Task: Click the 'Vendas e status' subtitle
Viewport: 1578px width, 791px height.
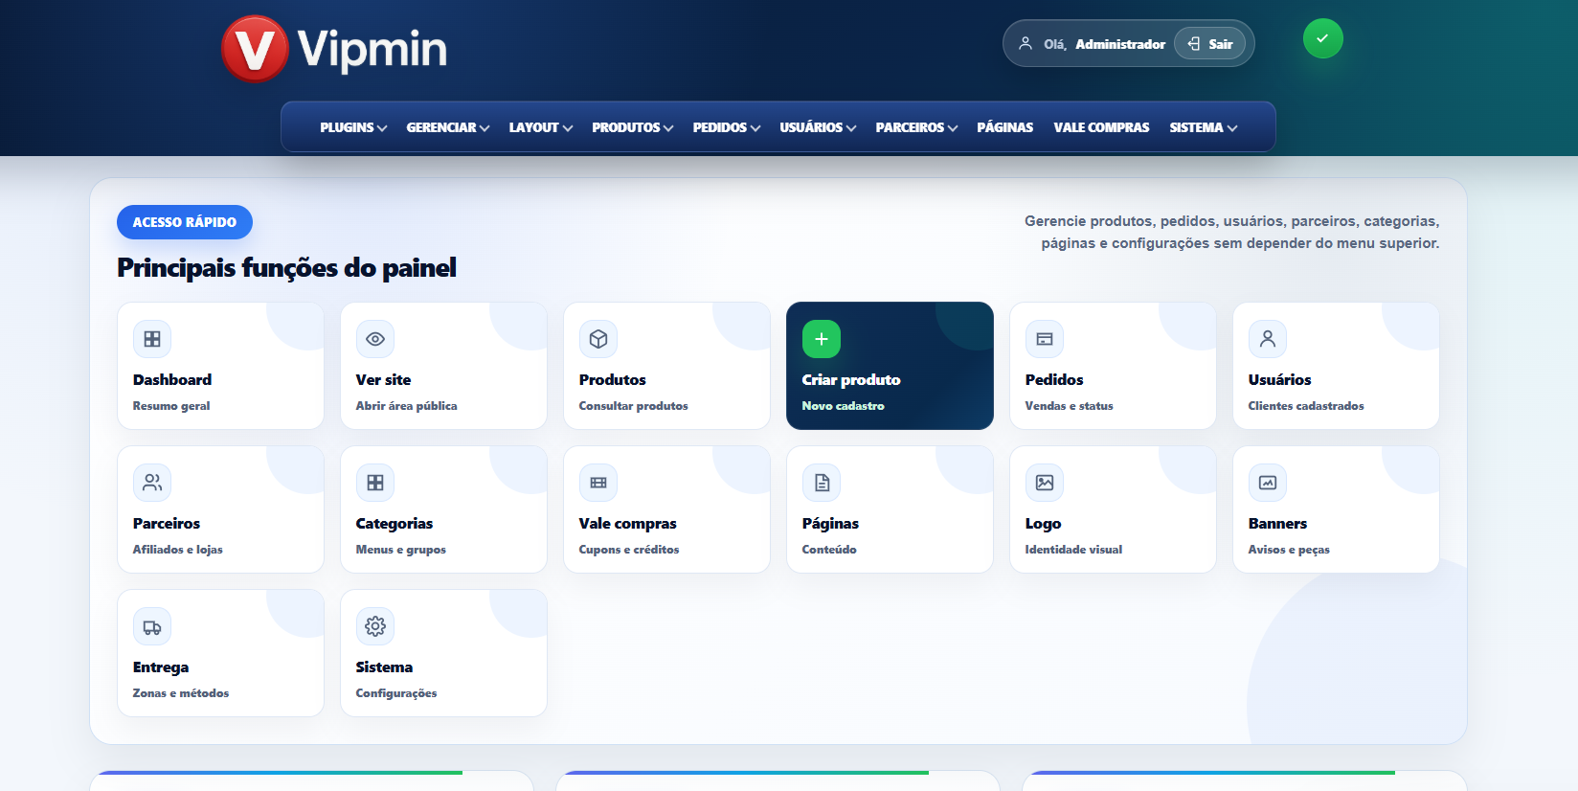Action: click(1070, 406)
